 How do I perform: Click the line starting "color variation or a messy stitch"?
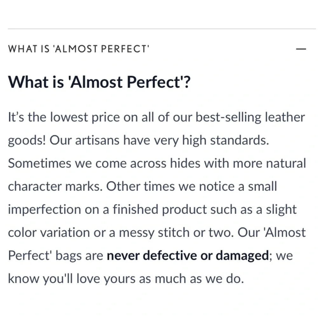pos(157,232)
